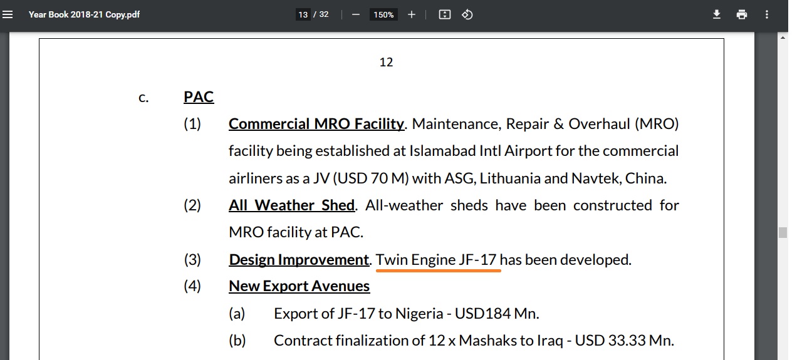Click the Mashaks to Iraq contract line

pyautogui.click(x=474, y=341)
